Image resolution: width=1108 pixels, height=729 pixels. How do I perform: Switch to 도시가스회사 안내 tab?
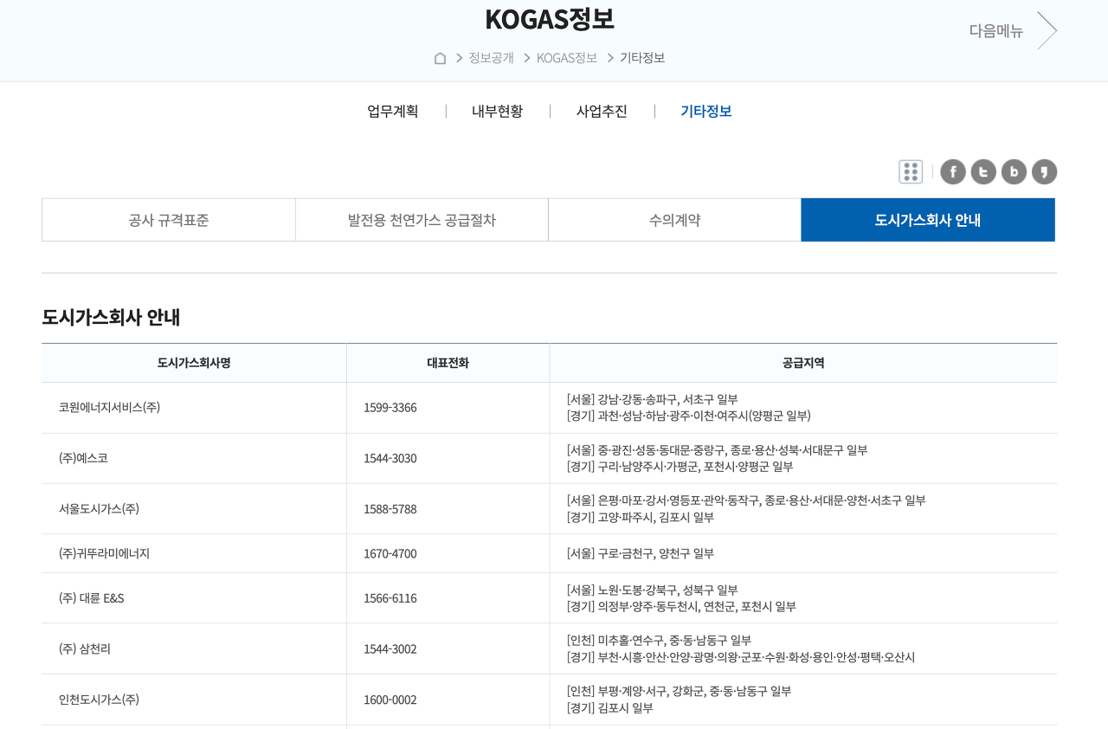pos(928,220)
